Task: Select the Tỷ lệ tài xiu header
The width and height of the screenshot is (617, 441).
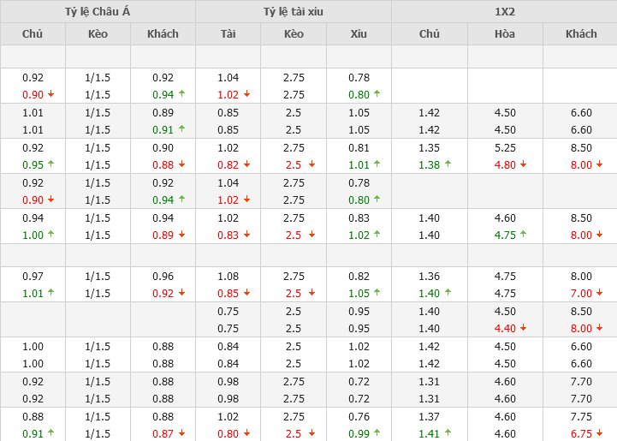Action: pyautogui.click(x=294, y=11)
